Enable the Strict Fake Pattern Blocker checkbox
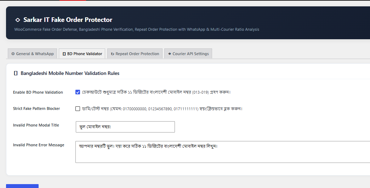This screenshot has width=370, height=188. (78, 108)
